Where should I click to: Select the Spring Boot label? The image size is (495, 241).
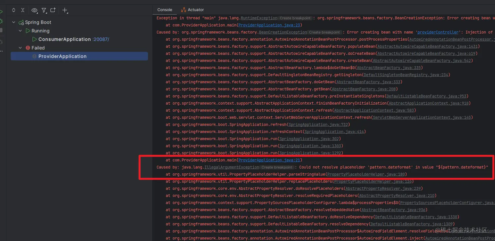pos(38,22)
